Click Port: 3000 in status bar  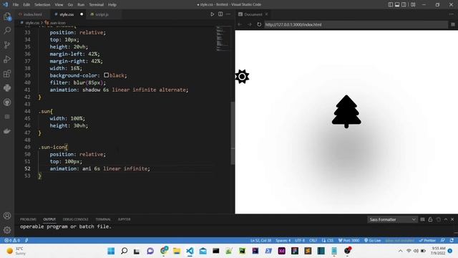tap(349, 241)
